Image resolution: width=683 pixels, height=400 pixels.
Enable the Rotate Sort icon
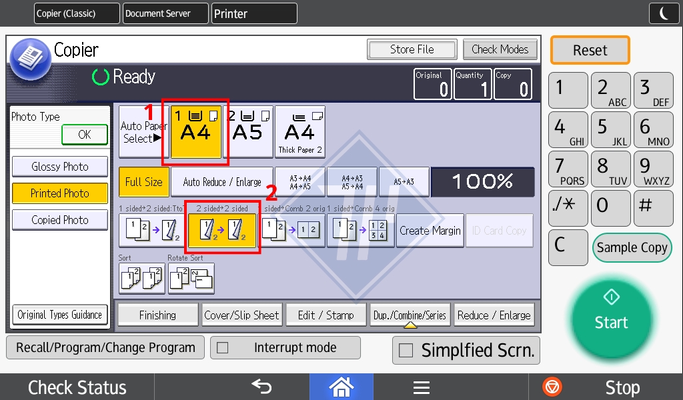click(x=191, y=279)
